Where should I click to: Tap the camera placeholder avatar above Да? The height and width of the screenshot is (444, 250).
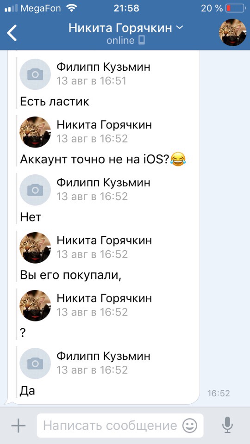click(35, 364)
